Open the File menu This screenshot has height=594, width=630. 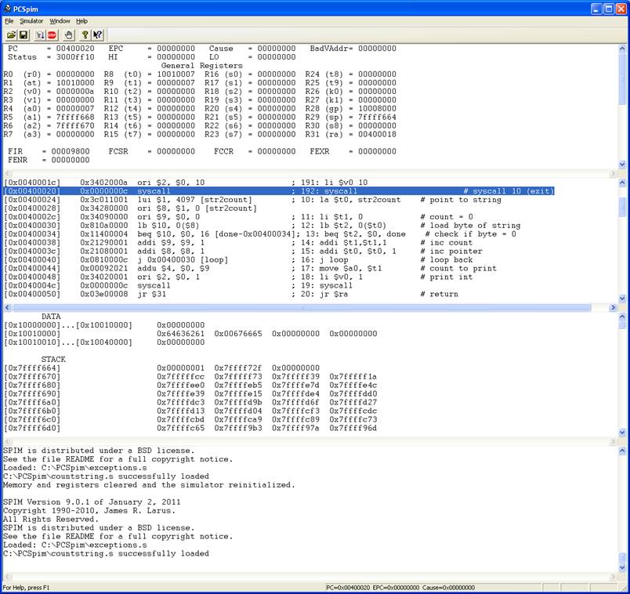point(9,21)
